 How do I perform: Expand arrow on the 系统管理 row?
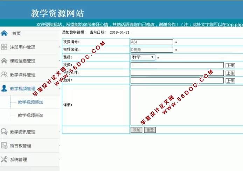point(59,159)
